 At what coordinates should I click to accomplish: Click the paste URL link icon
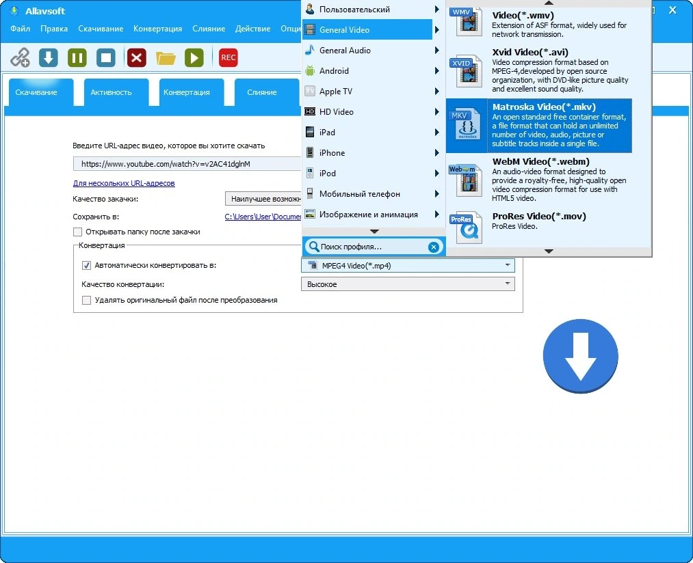tap(21, 57)
